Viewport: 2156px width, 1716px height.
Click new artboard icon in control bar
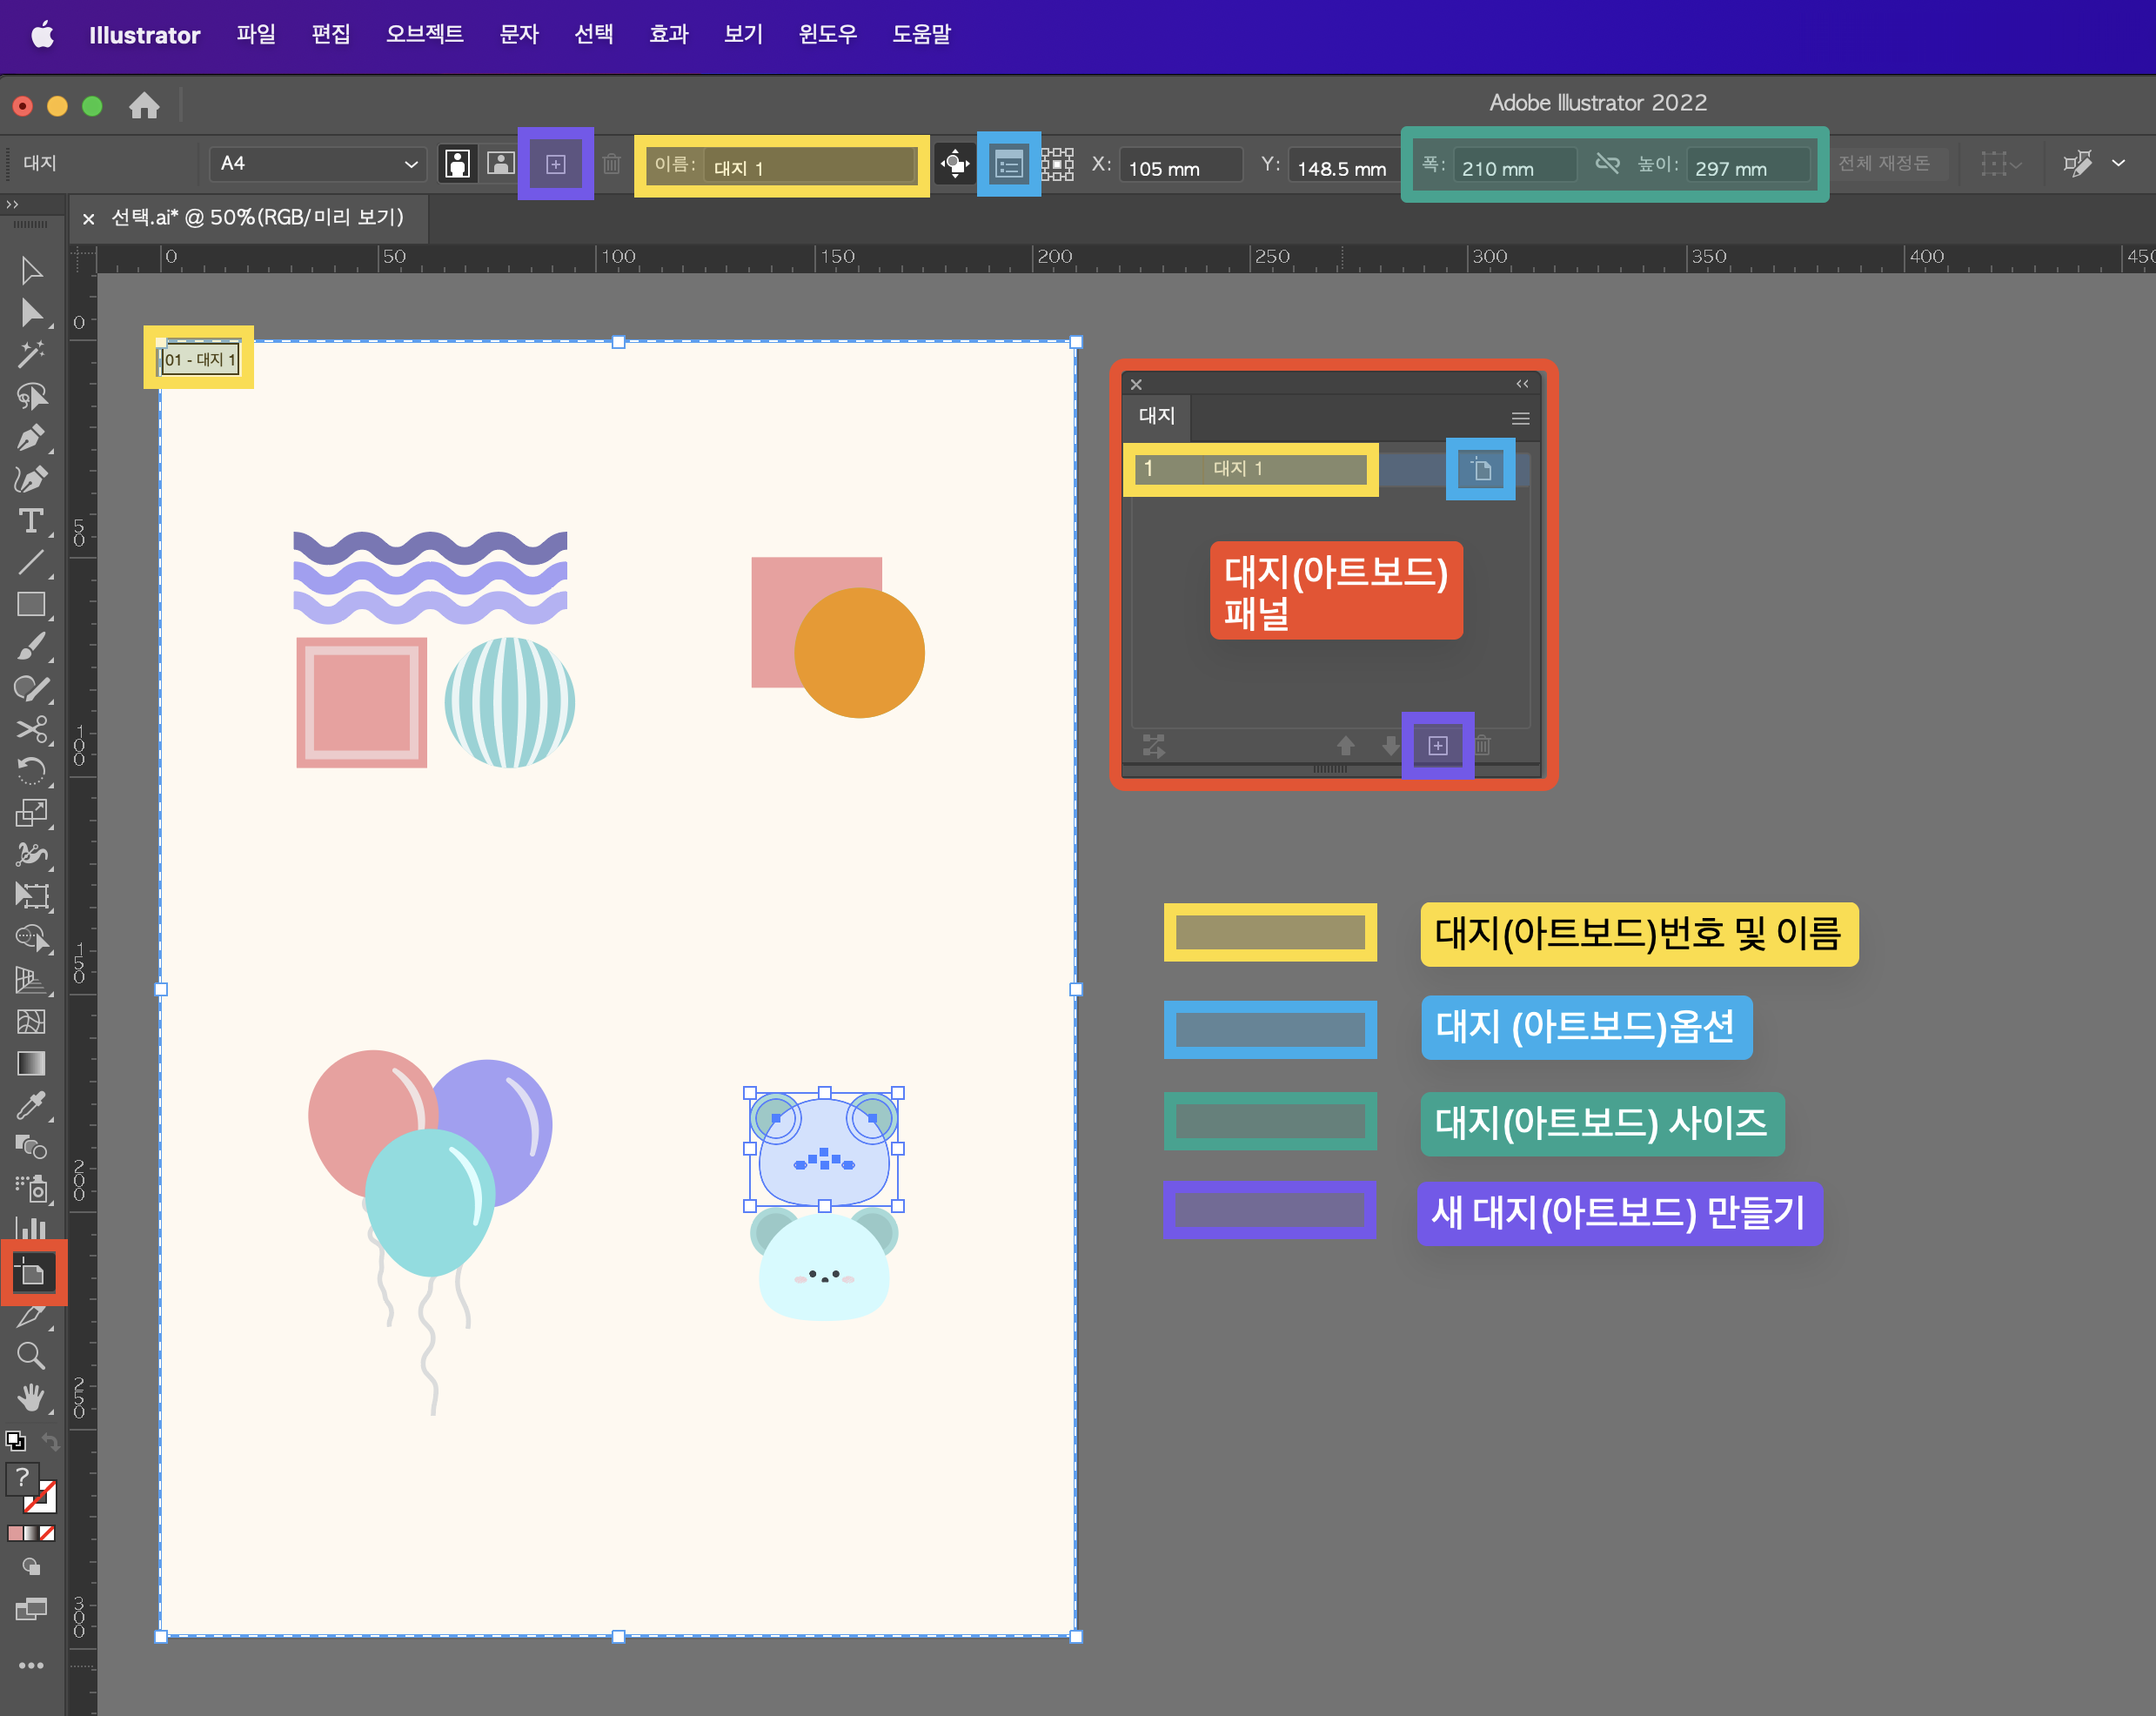[x=555, y=164]
